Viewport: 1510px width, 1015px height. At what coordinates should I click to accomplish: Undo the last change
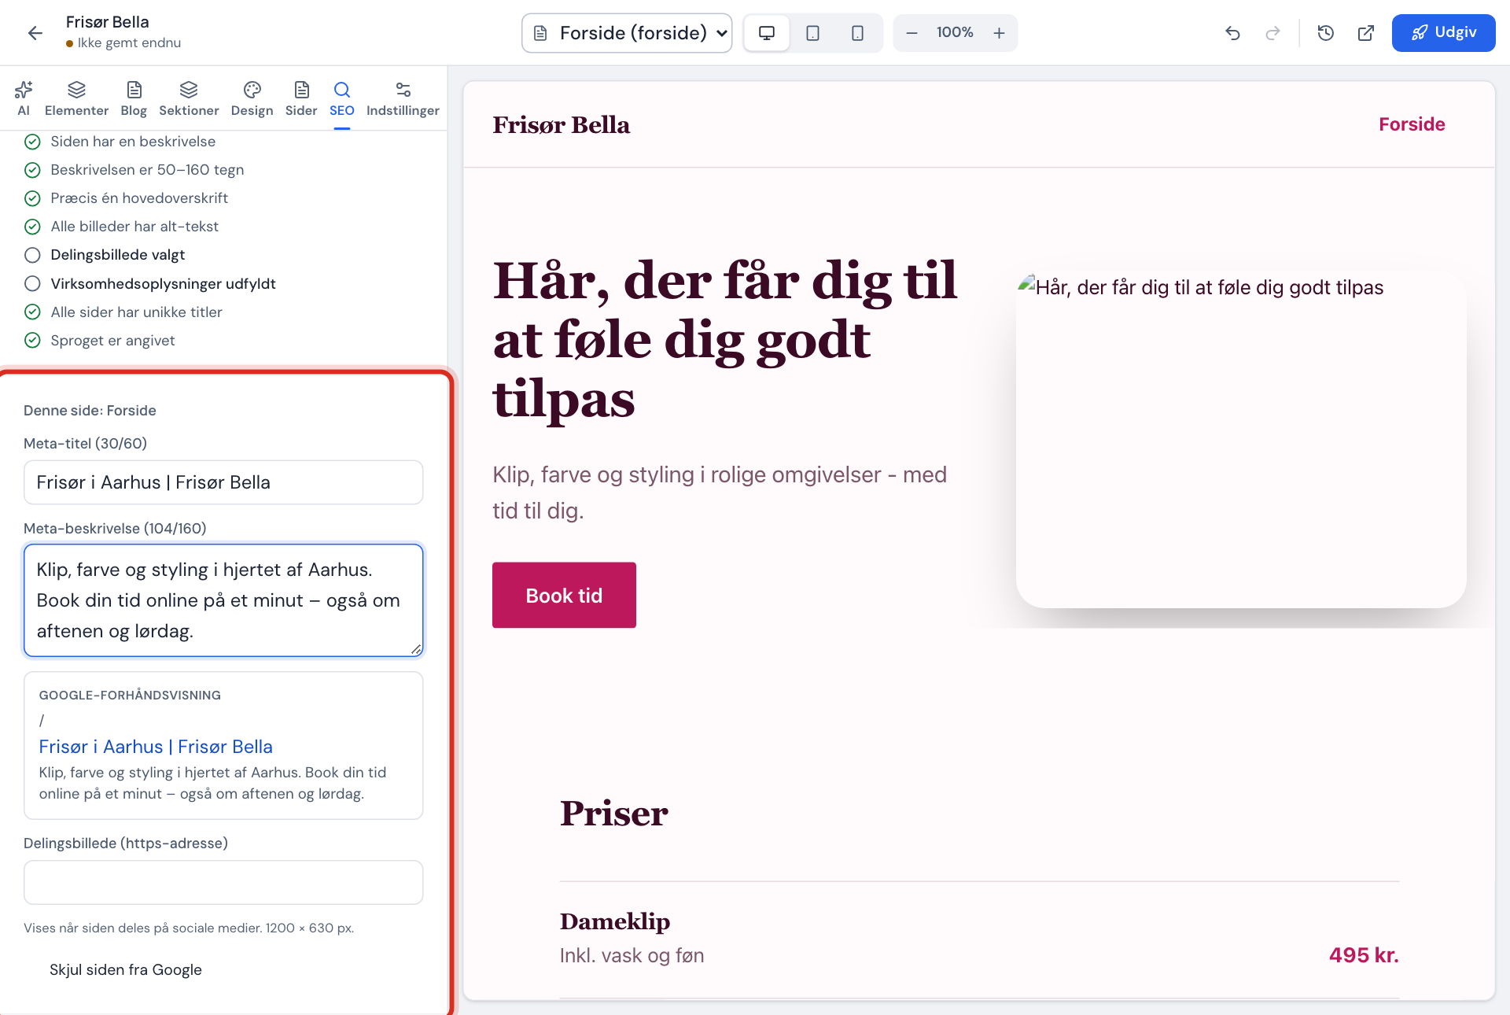[x=1232, y=33]
